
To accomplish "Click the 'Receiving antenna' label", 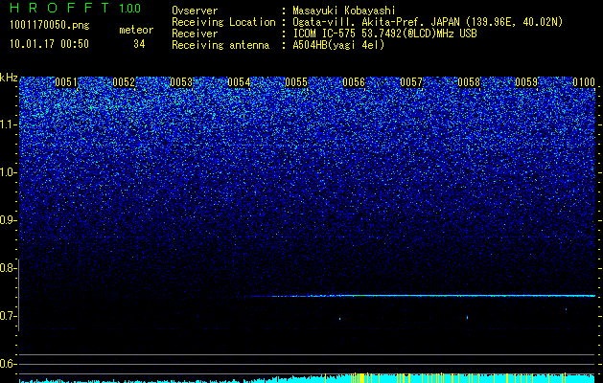I will point(220,45).
